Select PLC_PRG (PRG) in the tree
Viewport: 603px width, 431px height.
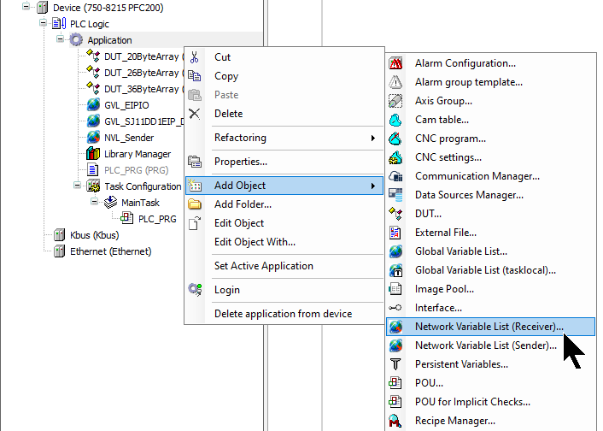point(136,170)
